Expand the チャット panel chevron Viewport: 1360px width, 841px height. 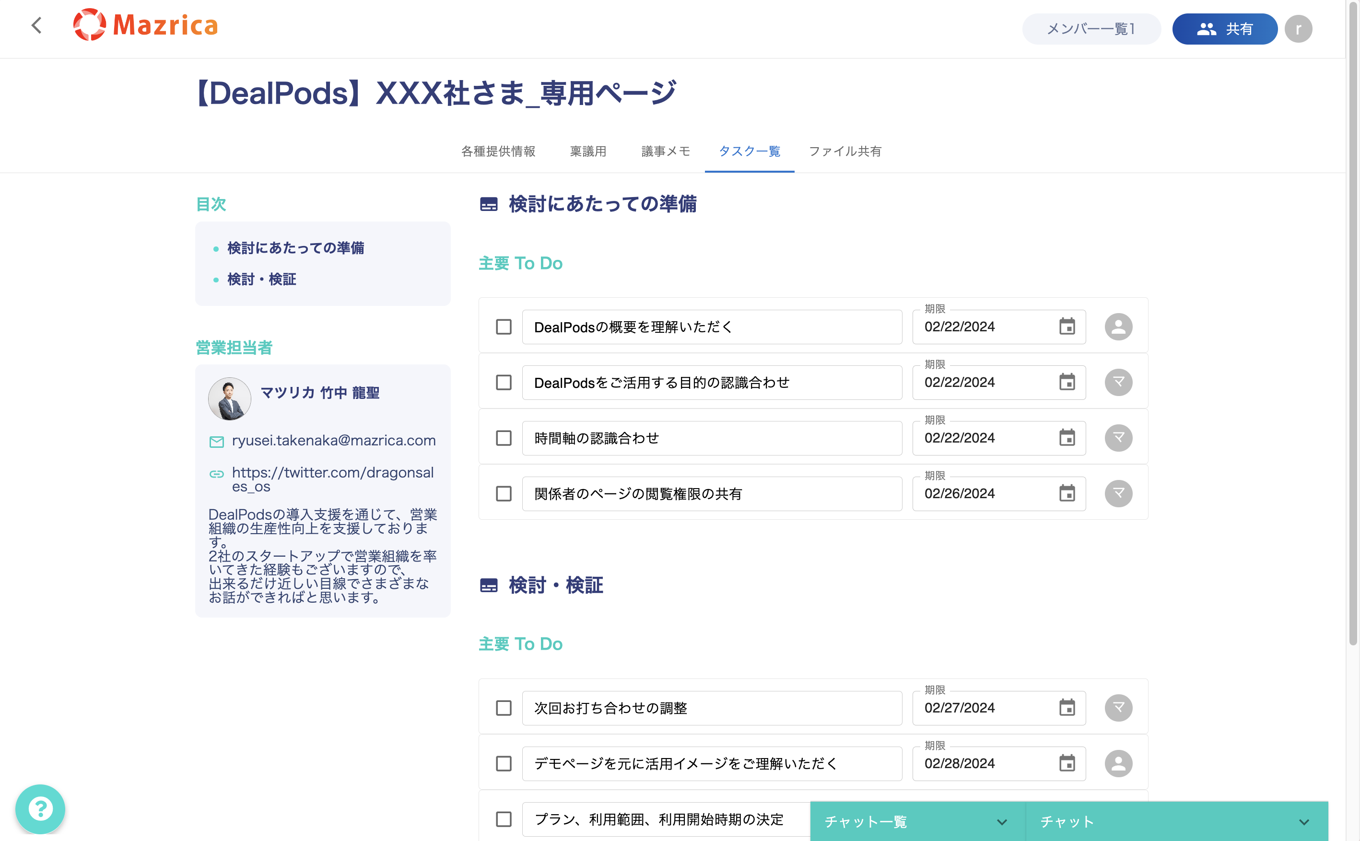click(x=1304, y=822)
